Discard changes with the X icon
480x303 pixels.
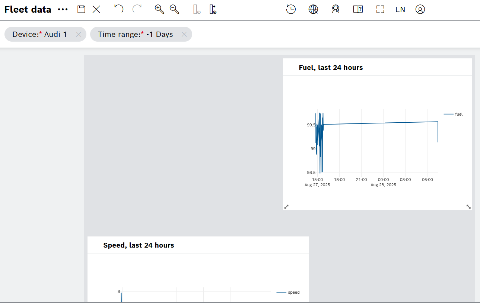[x=96, y=10]
